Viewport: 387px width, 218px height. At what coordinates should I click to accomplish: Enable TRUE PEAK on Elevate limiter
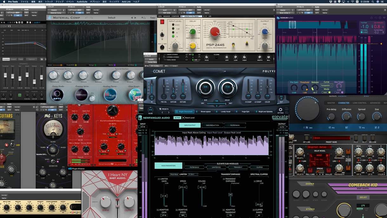pyautogui.click(x=174, y=174)
